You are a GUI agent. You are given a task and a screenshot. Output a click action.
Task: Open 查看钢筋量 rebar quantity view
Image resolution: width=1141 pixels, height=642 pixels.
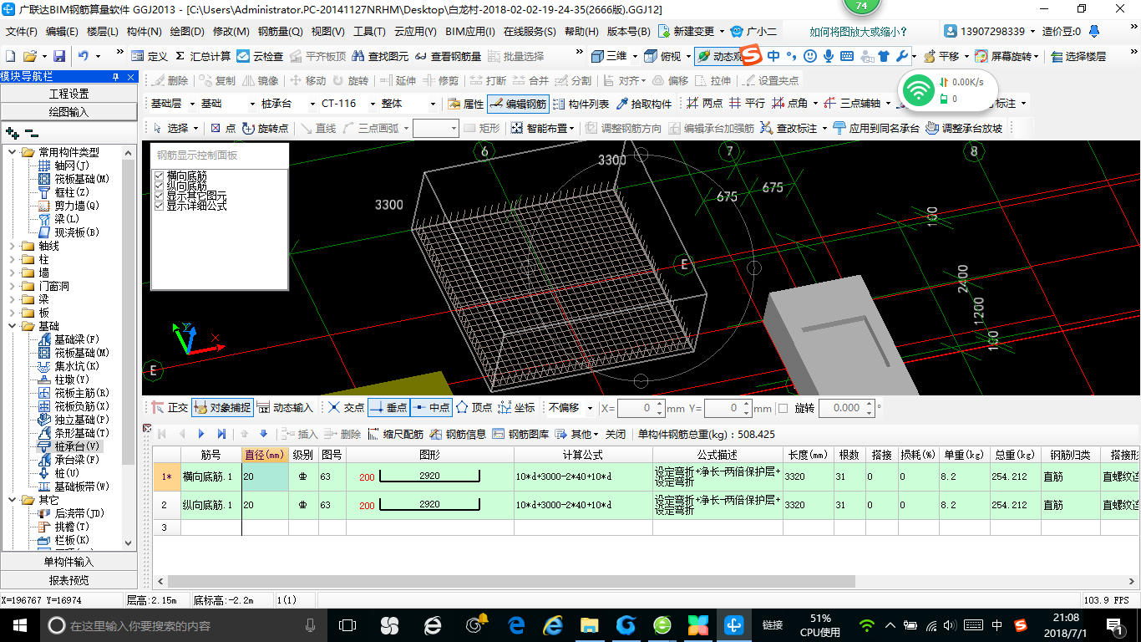coord(449,56)
